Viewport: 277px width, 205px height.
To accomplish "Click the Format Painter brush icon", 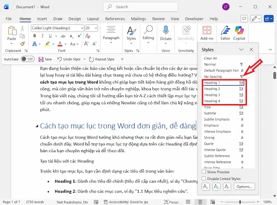I will tap(23, 44).
